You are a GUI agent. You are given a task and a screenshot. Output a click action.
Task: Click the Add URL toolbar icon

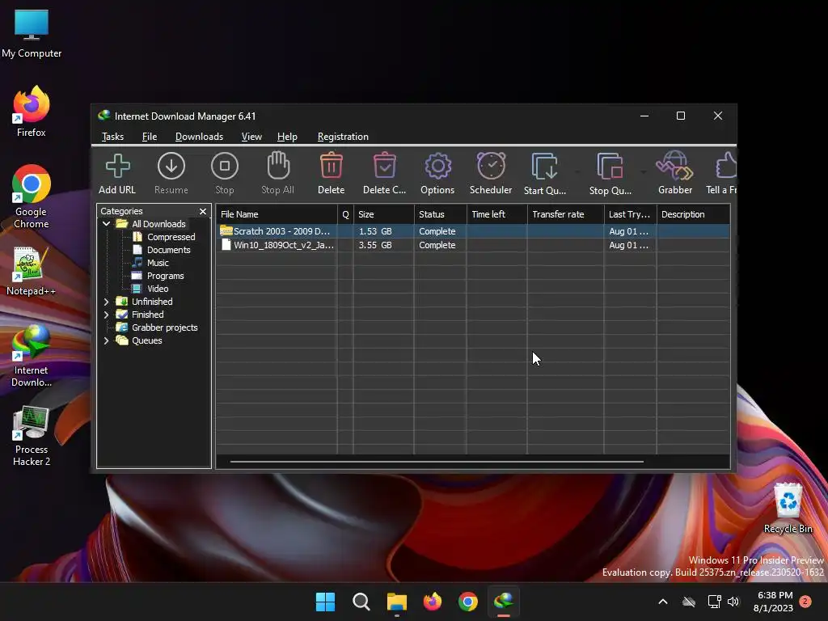(x=117, y=173)
